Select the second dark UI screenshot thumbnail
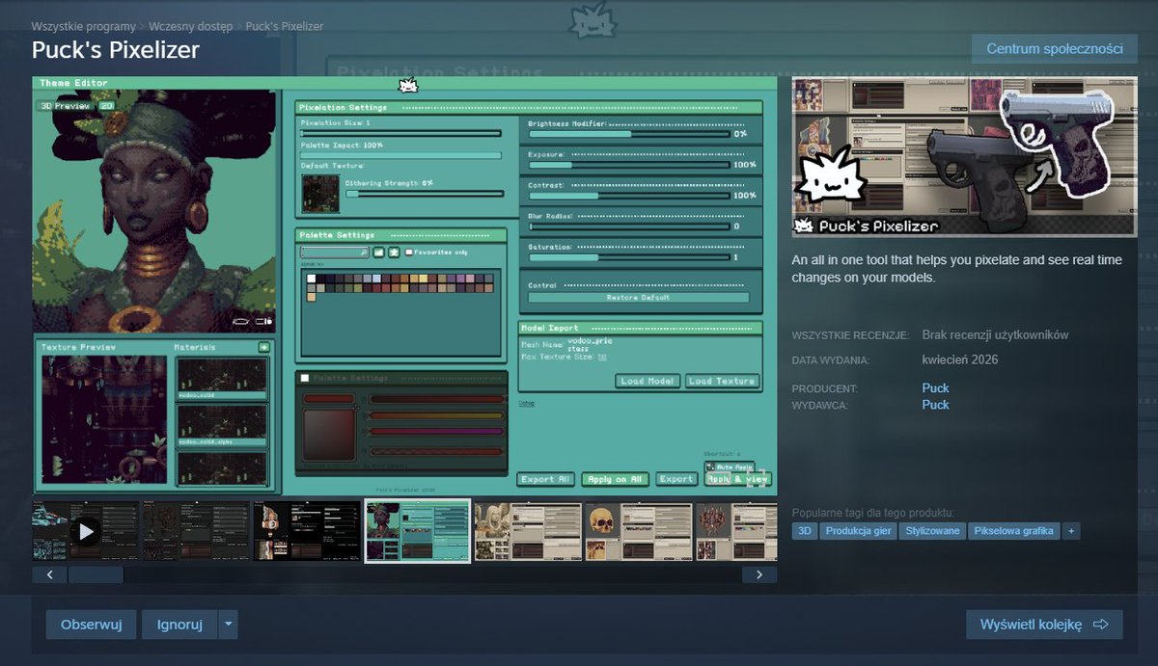Image resolution: width=1158 pixels, height=666 pixels. pyautogui.click(x=196, y=530)
